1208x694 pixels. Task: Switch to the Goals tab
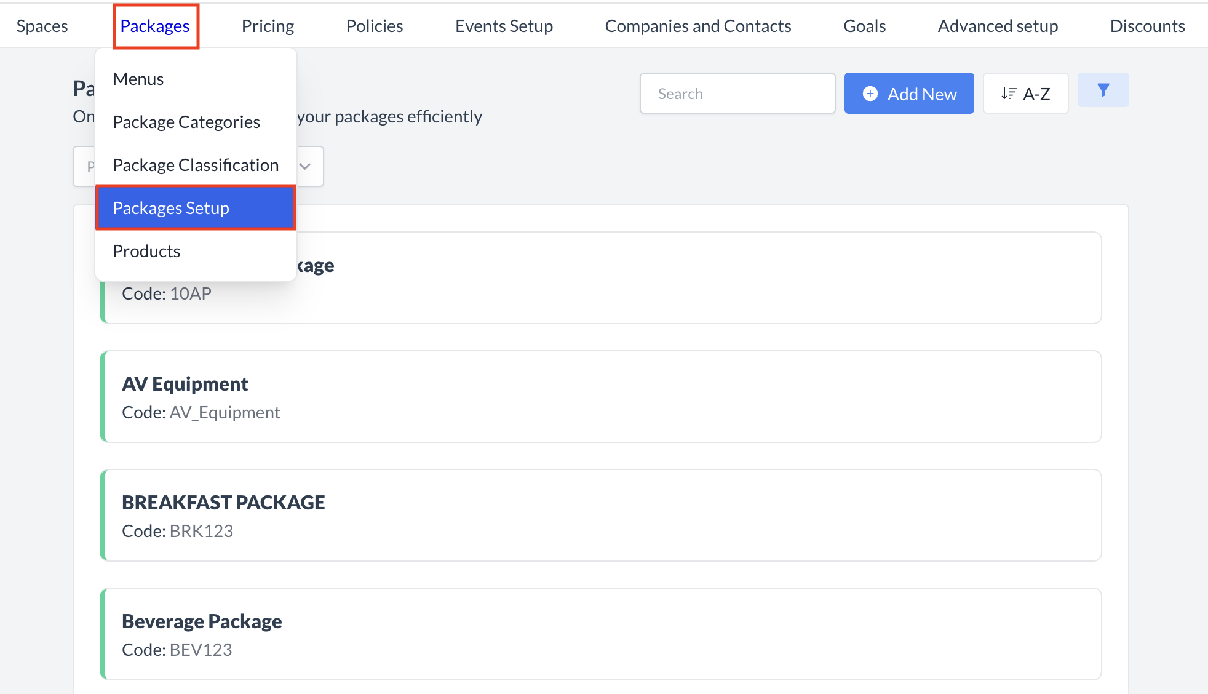pos(864,25)
